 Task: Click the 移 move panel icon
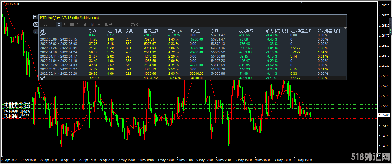tap(36, 24)
